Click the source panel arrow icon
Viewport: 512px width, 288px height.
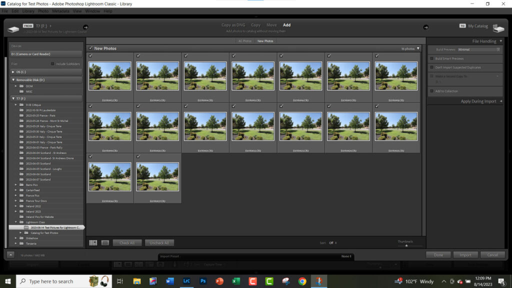coord(85,27)
